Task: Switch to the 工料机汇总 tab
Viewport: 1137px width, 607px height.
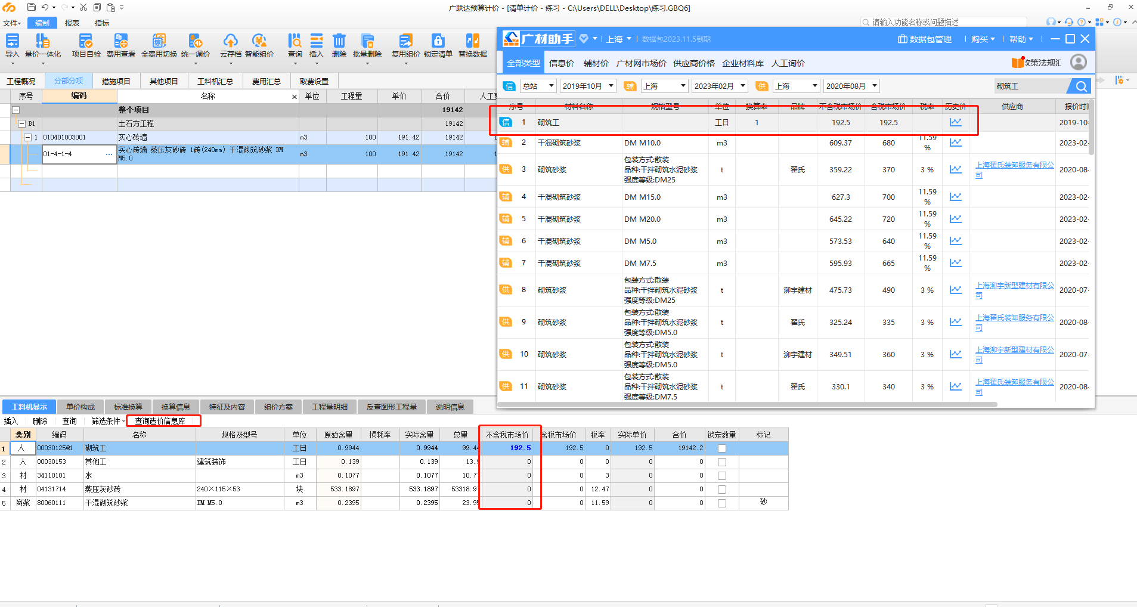Action: click(215, 82)
